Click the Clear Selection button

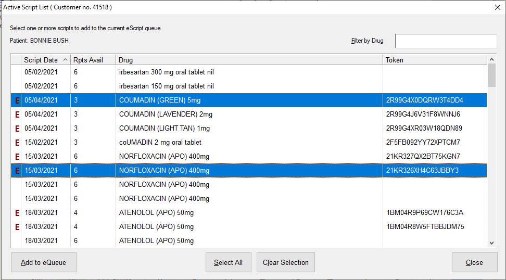pyautogui.click(x=286, y=262)
